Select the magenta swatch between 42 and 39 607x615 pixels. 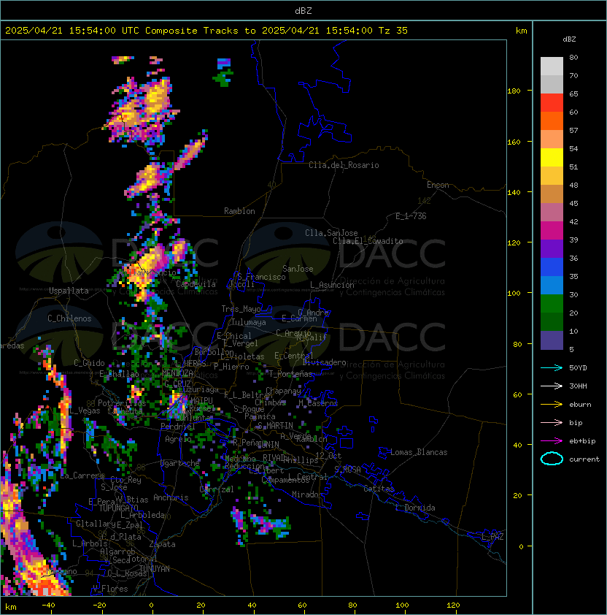552,231
